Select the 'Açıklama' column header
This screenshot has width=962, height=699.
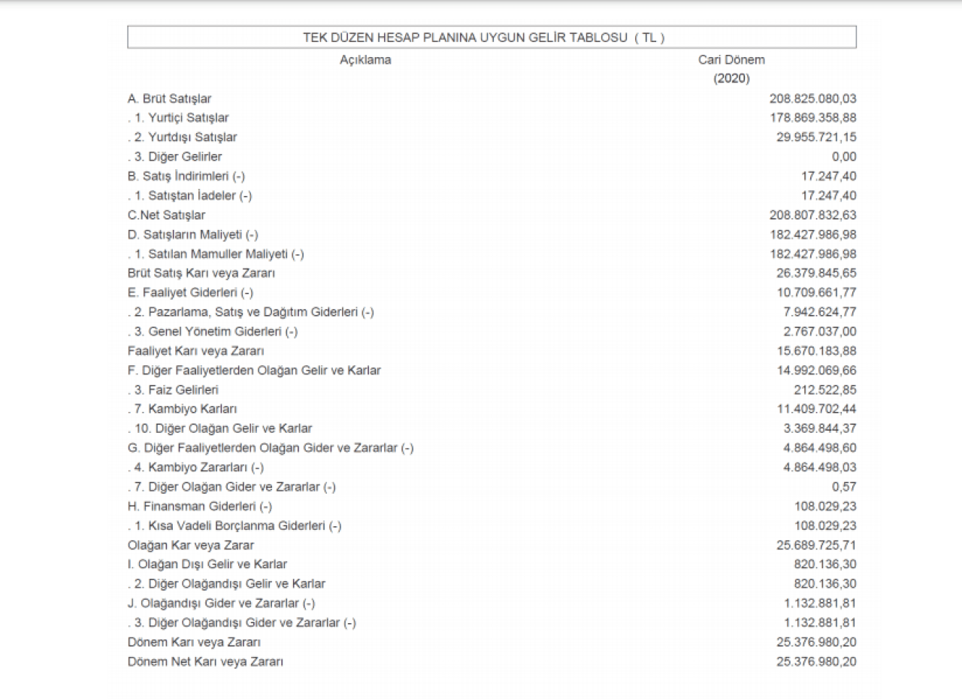pos(365,60)
